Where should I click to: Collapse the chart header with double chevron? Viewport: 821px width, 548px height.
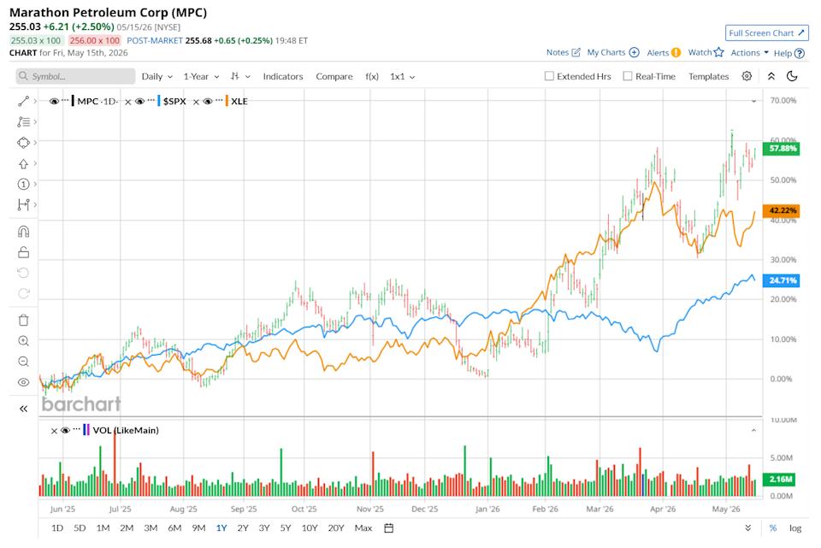771,76
